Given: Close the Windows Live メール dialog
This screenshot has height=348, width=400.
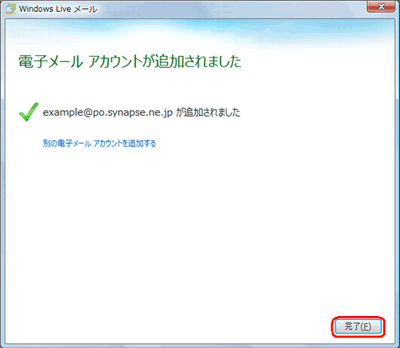Looking at the screenshot, I should point(381,6).
